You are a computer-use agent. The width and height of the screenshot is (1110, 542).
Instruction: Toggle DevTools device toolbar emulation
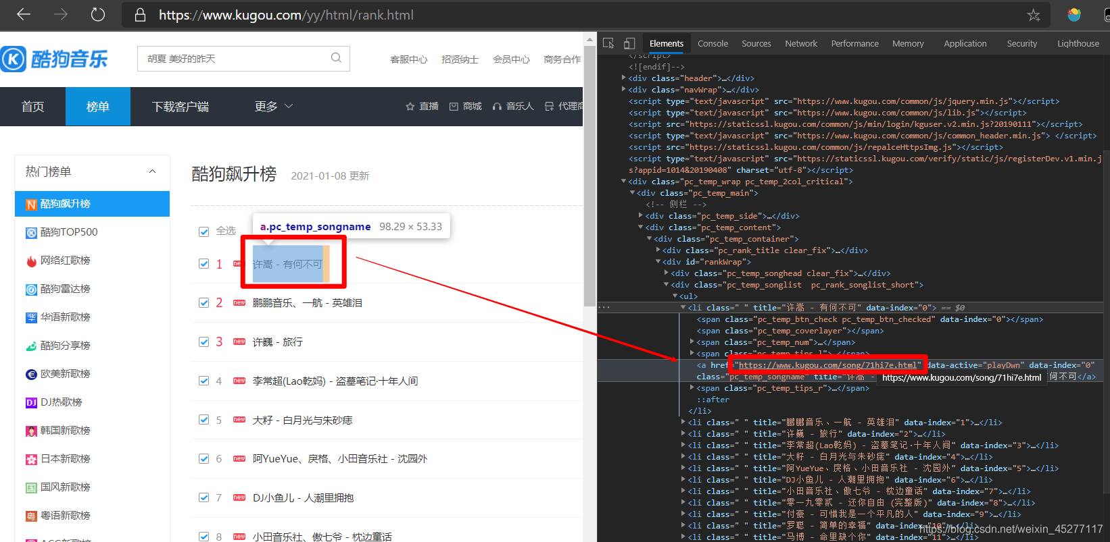tap(629, 43)
